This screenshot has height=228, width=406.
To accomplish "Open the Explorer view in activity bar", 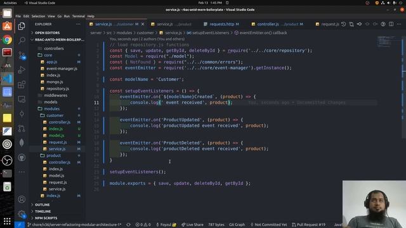I will click(x=22, y=26).
